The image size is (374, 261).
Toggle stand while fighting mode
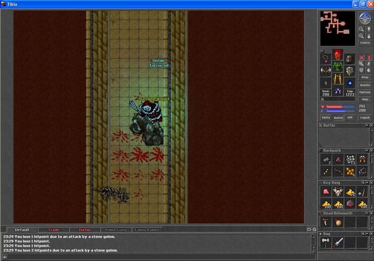[x=369, y=58]
